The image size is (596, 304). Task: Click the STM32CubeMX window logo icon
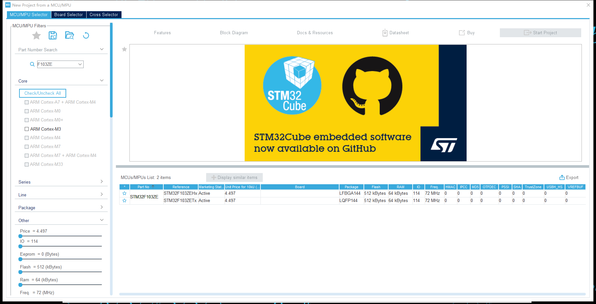(8, 5)
